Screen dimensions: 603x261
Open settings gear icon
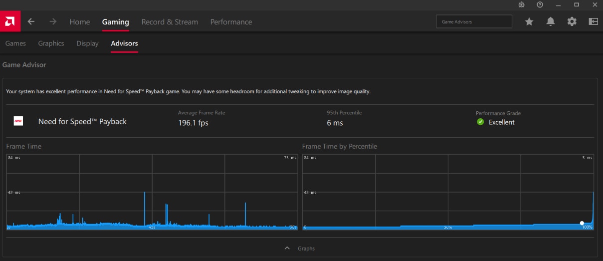(572, 21)
